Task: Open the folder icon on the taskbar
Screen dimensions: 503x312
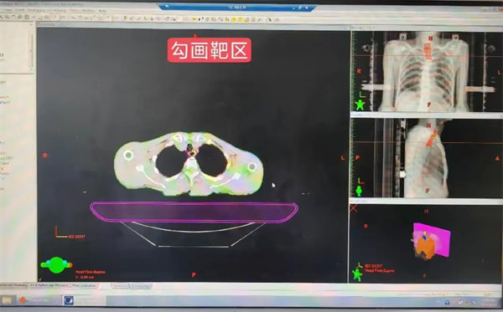Action: (7, 300)
